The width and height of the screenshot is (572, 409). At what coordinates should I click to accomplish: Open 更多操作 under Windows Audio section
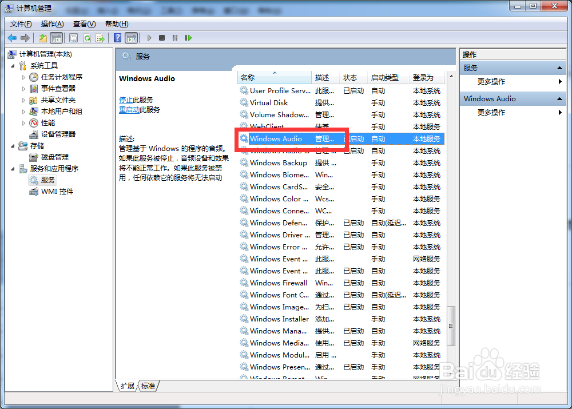pyautogui.click(x=513, y=113)
